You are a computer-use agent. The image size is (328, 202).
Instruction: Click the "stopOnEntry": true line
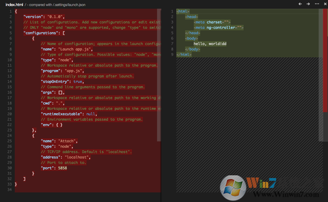62,82
